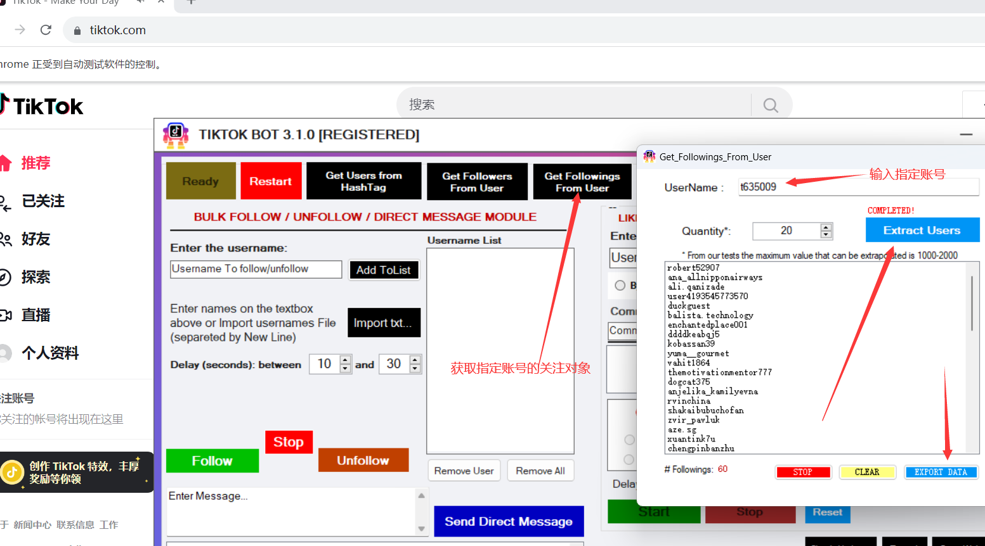The width and height of the screenshot is (985, 546).
Task: Open the 好友 friends sidebar item
Action: [x=35, y=239]
